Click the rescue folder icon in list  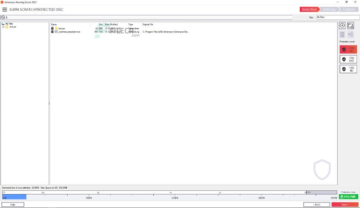pyautogui.click(x=56, y=28)
